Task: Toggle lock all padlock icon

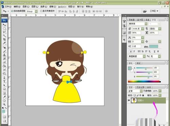Action: [x=143, y=95]
